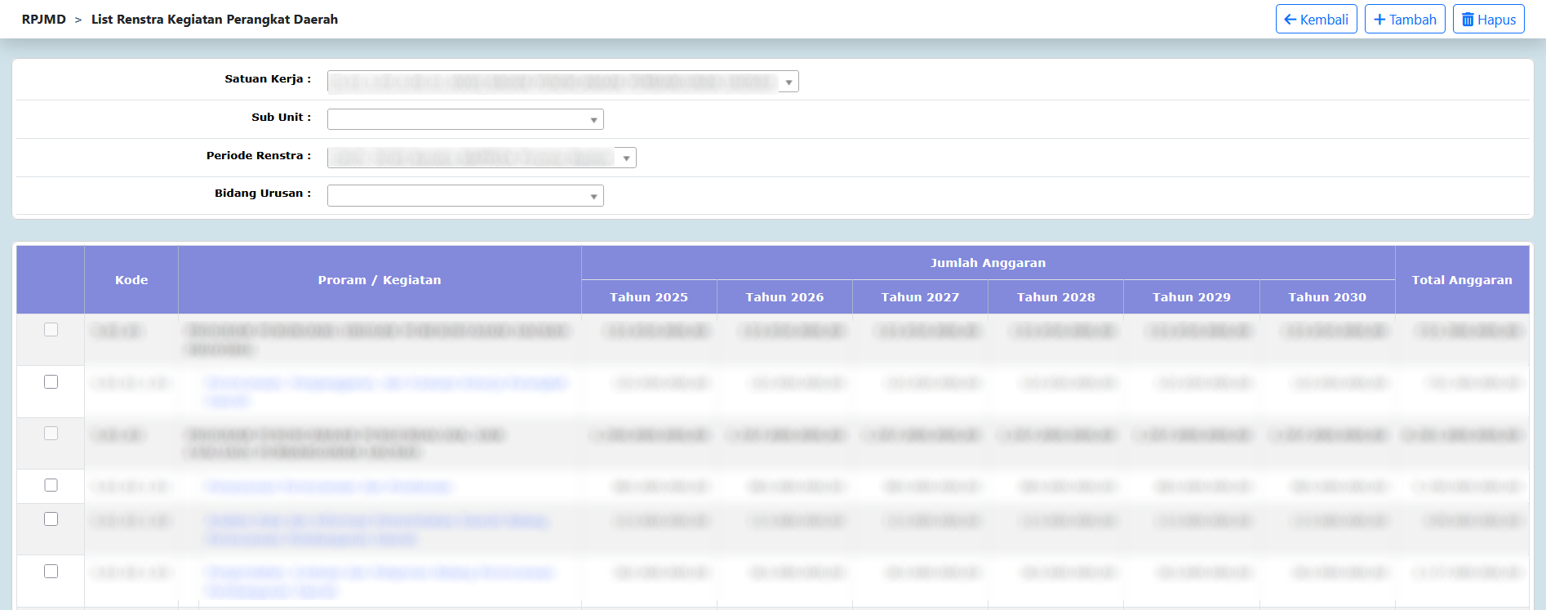Click the Kembali back arrow button

[x=1316, y=20]
